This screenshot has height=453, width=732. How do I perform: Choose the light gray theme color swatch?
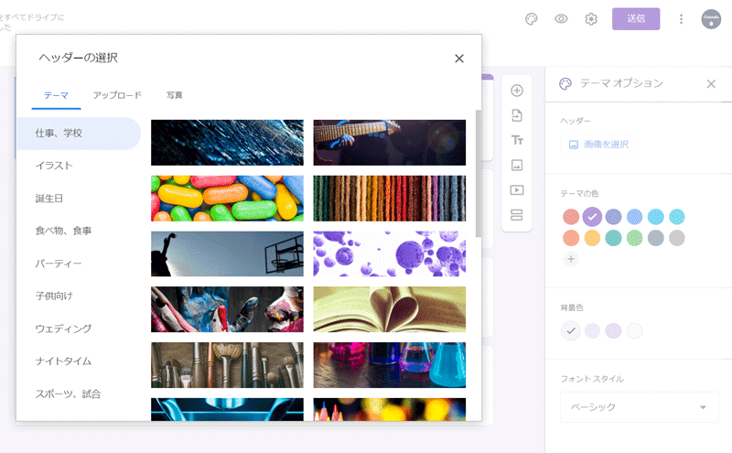click(x=677, y=238)
